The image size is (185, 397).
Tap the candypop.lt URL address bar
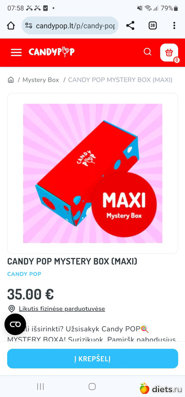point(70,26)
